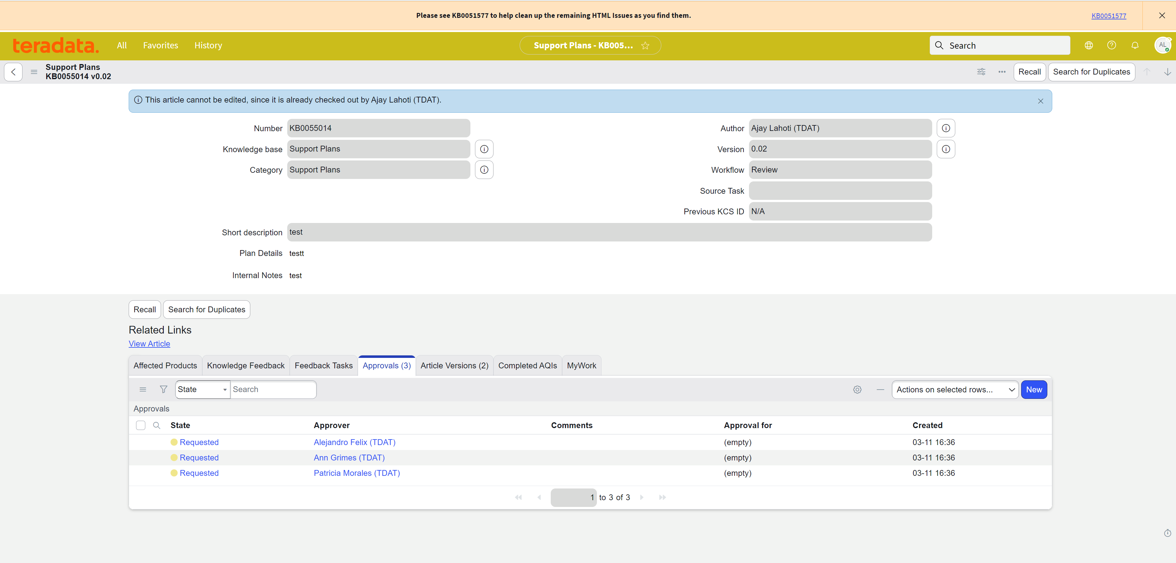Image resolution: width=1176 pixels, height=563 pixels.
Task: Click the lower Recall button
Action: coord(145,309)
